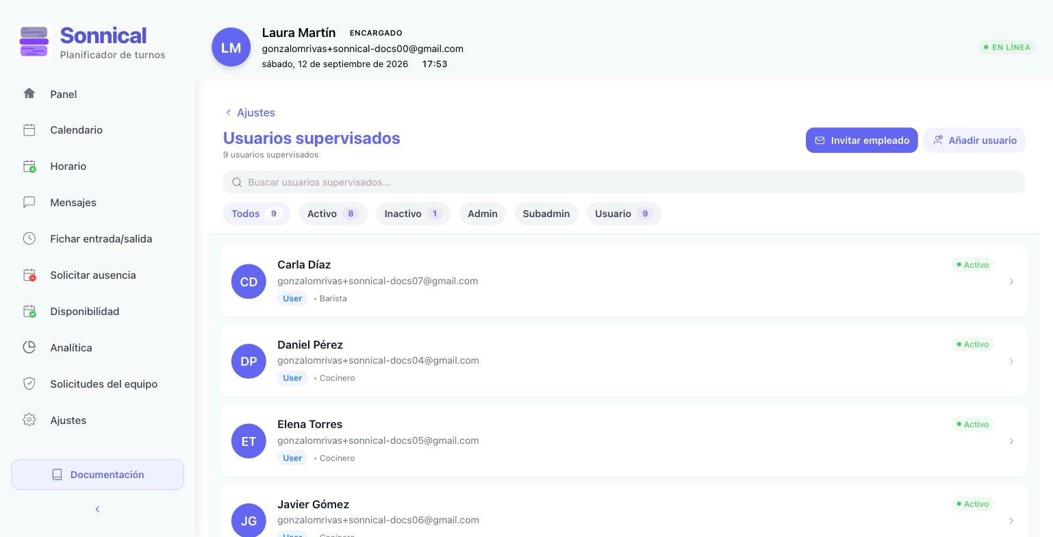This screenshot has height=537, width=1053.
Task: Click the Calendario calendar icon
Action: click(29, 129)
